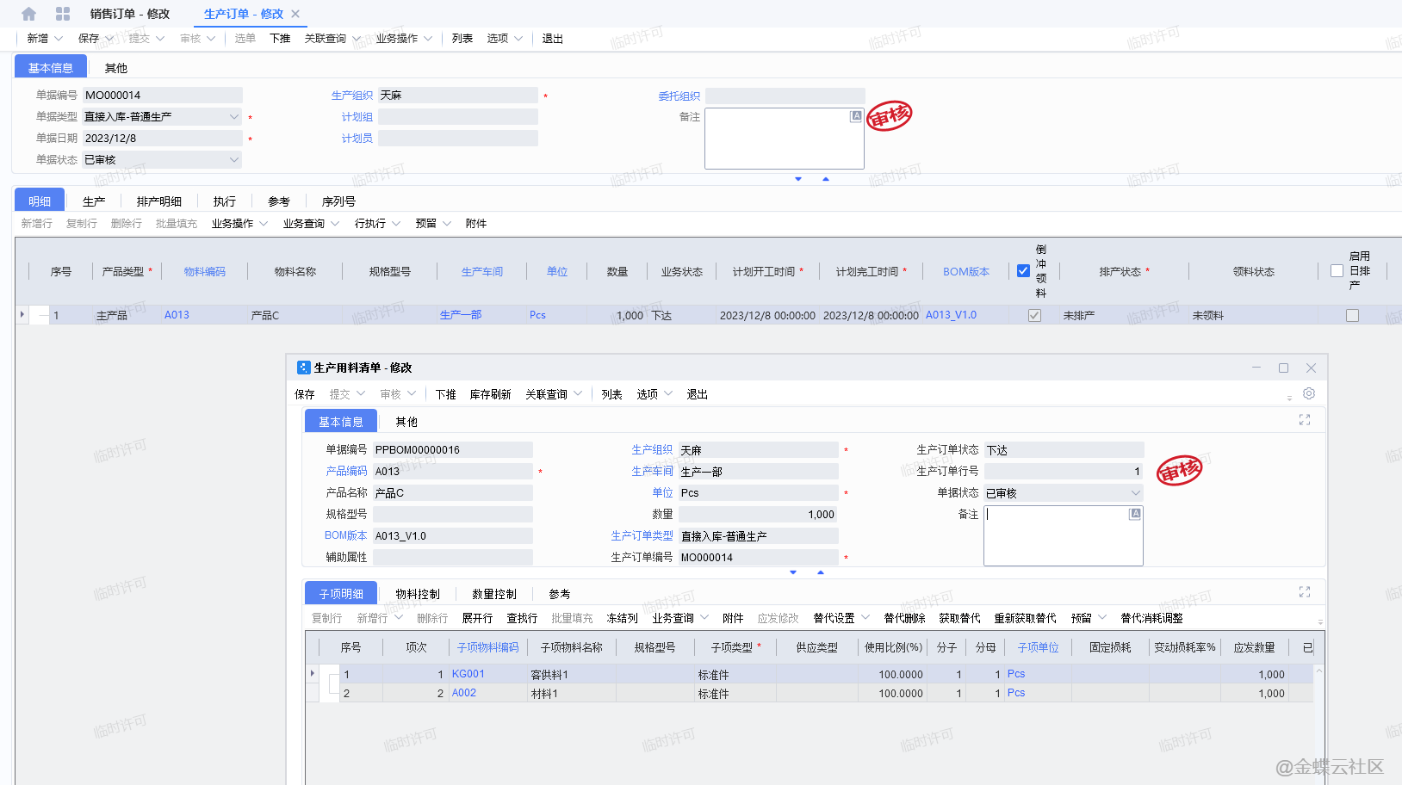The height and width of the screenshot is (785, 1402).
Task: Close the 生产订单 - 修改 tab
Action: click(x=295, y=14)
